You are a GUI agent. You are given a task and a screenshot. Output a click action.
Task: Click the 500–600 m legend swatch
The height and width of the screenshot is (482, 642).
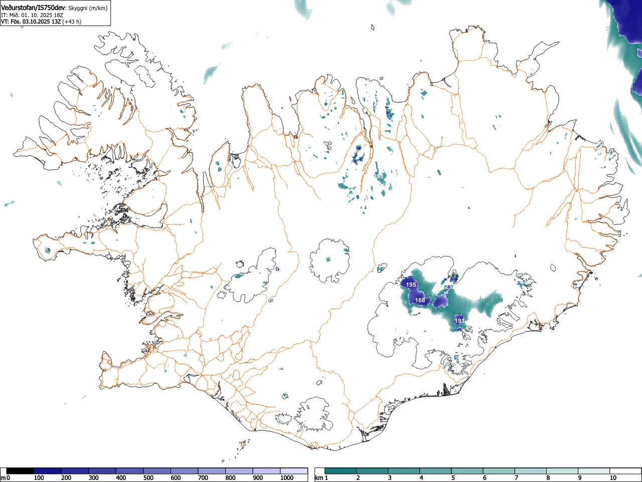(x=157, y=471)
